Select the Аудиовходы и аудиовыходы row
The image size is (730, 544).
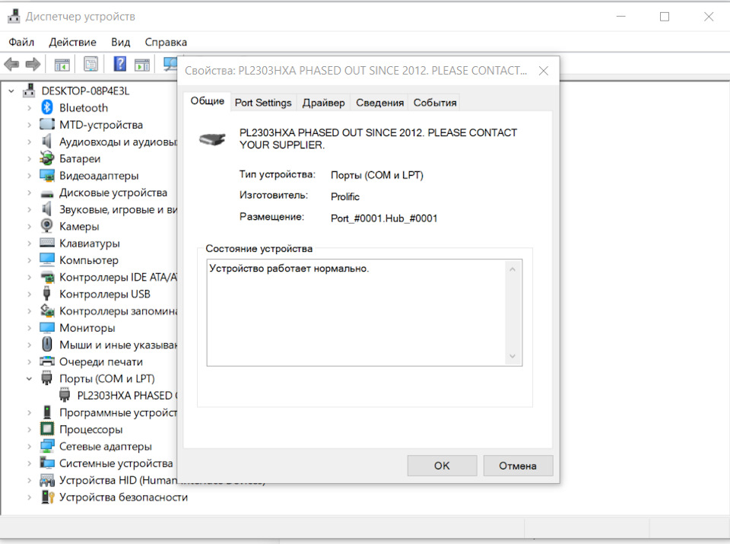click(x=108, y=142)
